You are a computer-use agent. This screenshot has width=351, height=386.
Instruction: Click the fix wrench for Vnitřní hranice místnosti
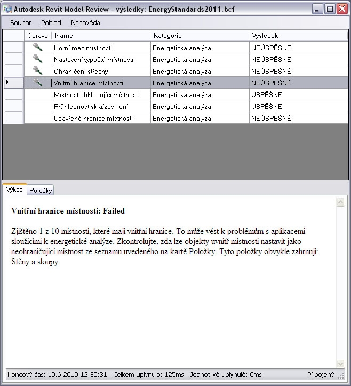[x=38, y=82]
